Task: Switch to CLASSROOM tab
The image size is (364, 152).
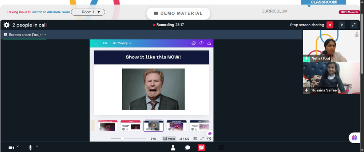Action: 324,2
